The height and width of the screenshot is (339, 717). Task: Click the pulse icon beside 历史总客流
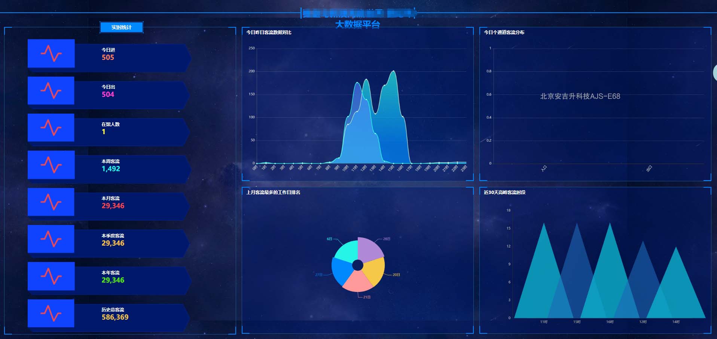pyautogui.click(x=51, y=313)
